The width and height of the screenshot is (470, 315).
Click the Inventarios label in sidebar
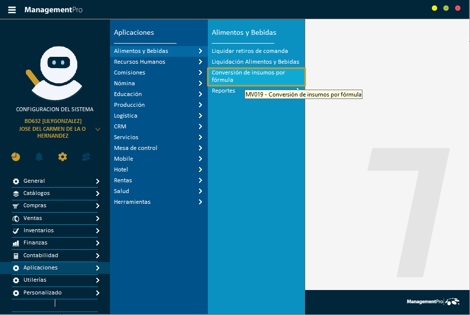coord(39,230)
